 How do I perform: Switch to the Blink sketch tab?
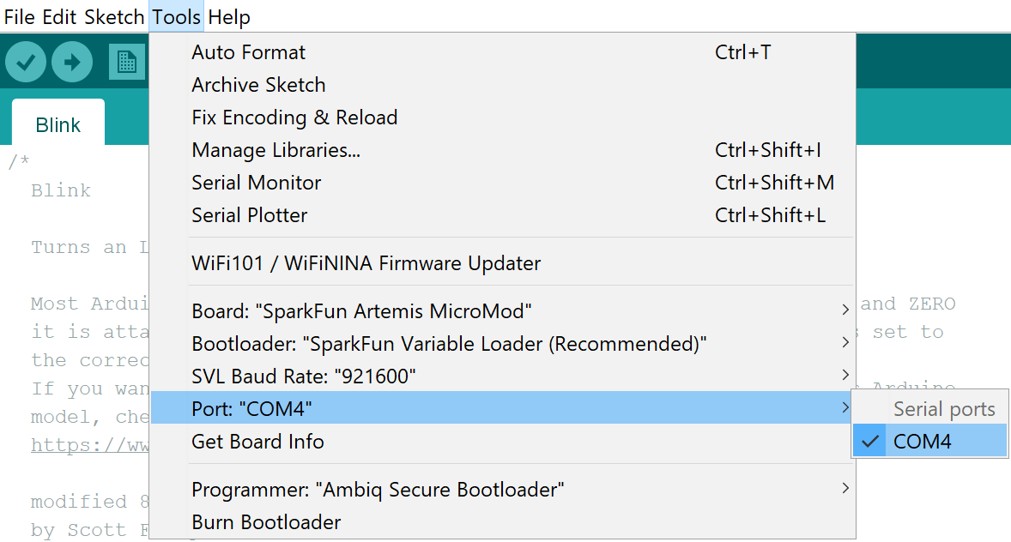click(58, 124)
